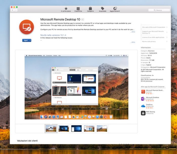Screen dimensions: 177x154
Task: Click the Inglese language value
Action: 149,65
